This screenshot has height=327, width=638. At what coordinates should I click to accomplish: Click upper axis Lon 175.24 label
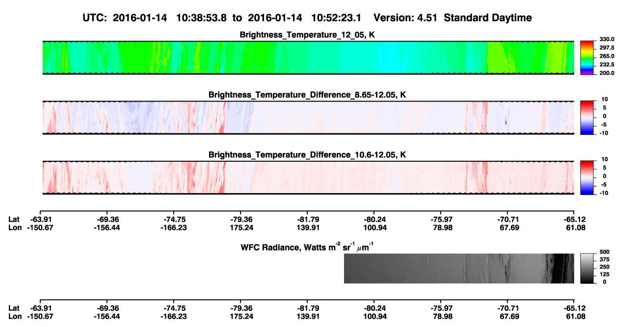(240, 227)
